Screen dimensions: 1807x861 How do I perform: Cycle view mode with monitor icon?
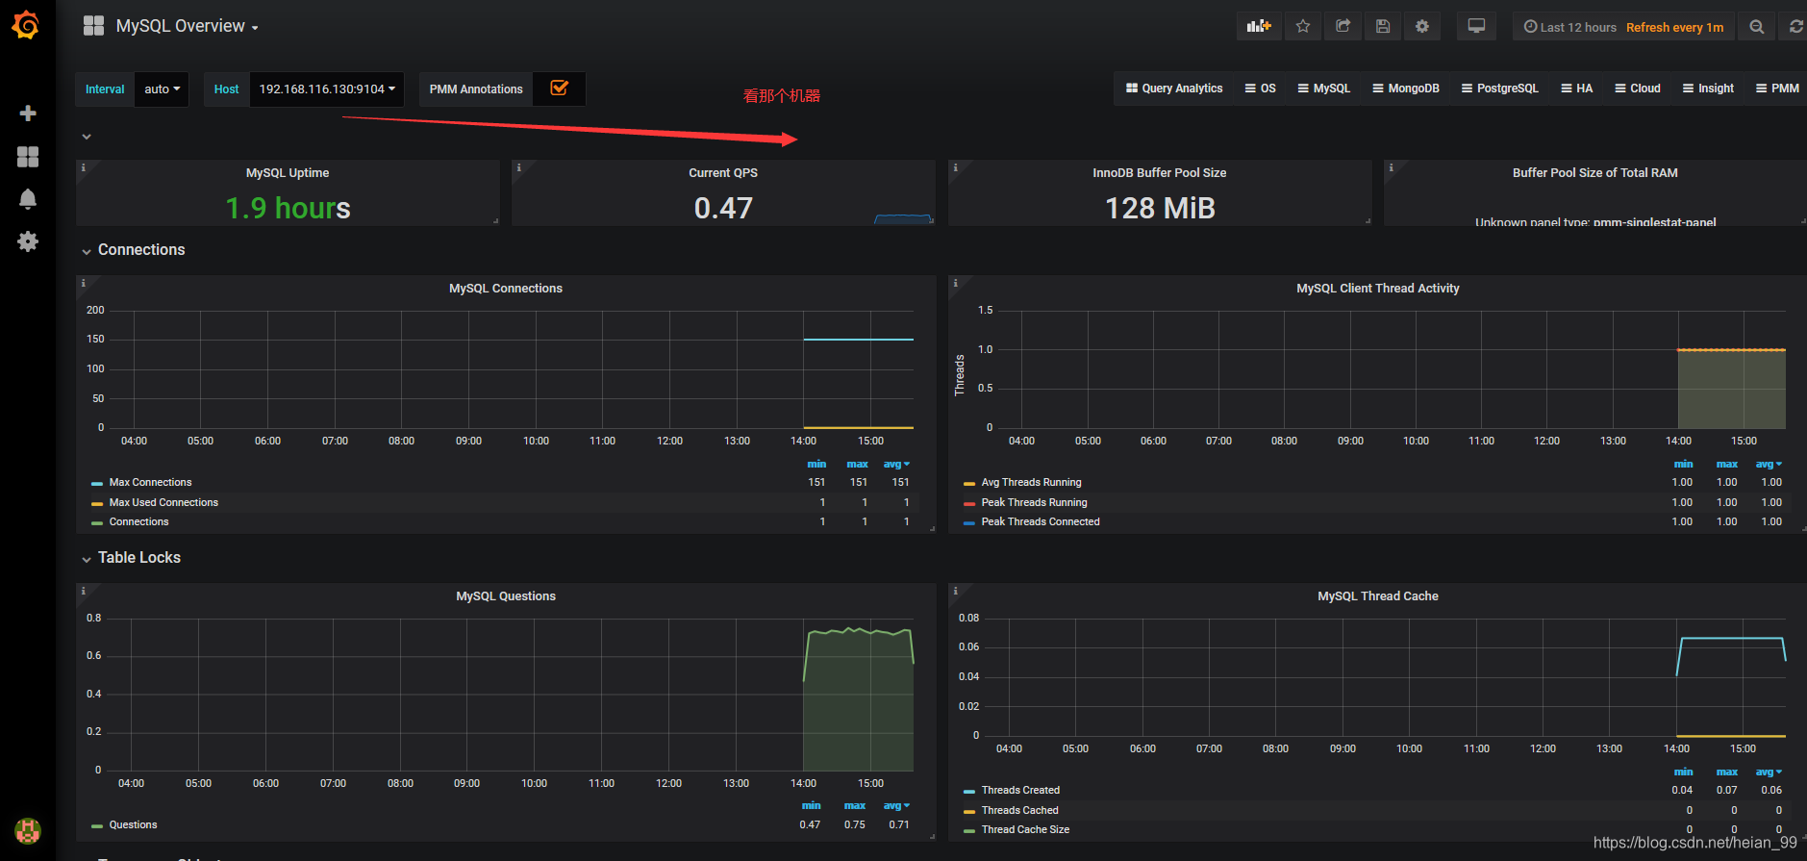point(1476,27)
